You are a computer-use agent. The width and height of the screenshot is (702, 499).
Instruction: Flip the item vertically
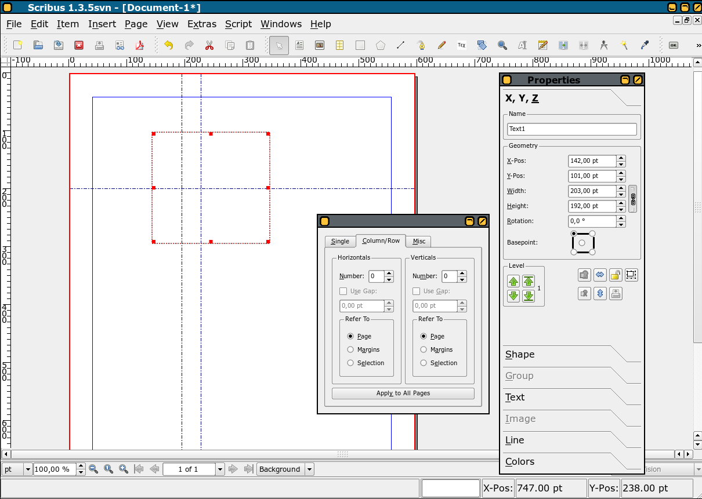(x=600, y=293)
